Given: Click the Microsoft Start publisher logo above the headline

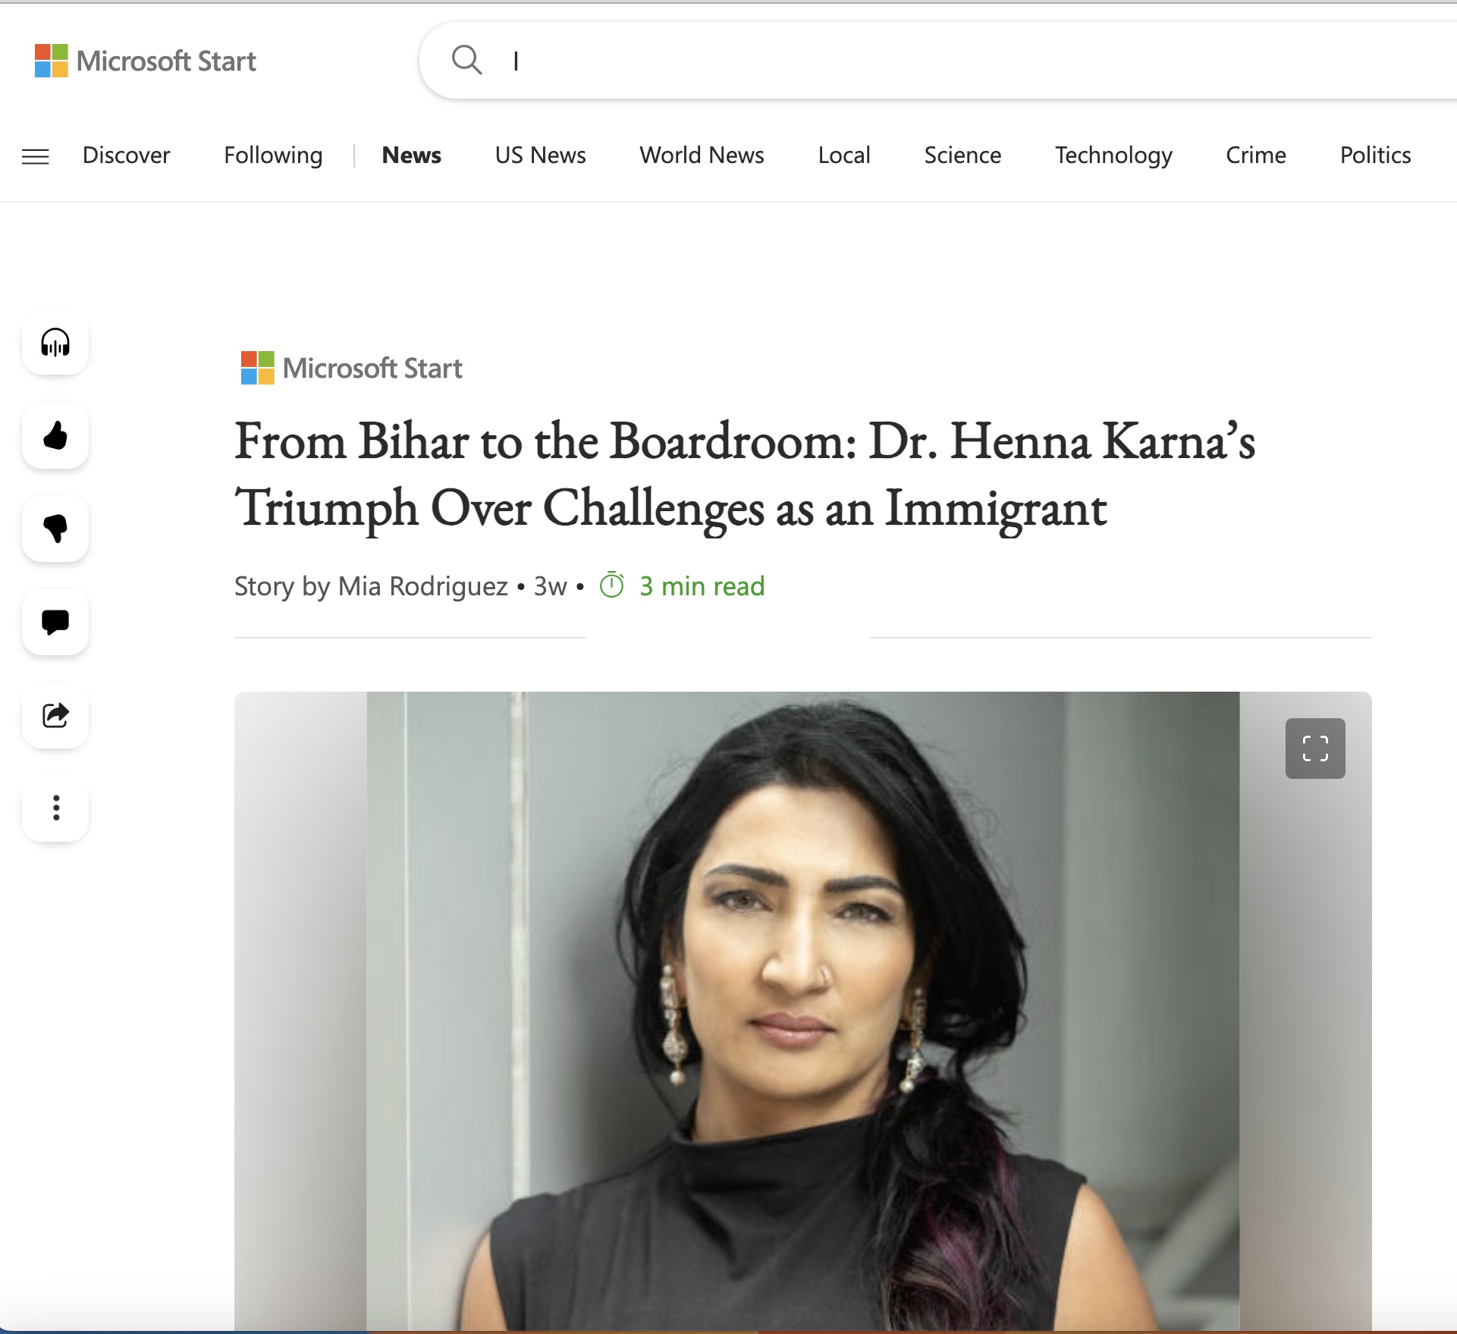Looking at the screenshot, I should click(x=351, y=369).
